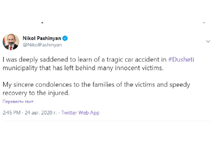
Task: Click the 2:45 PM timestamp
Action: [x=12, y=113]
